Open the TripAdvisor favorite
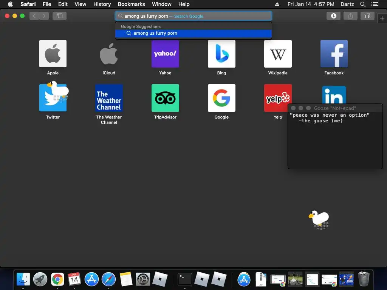387x290 pixels. coord(165,98)
